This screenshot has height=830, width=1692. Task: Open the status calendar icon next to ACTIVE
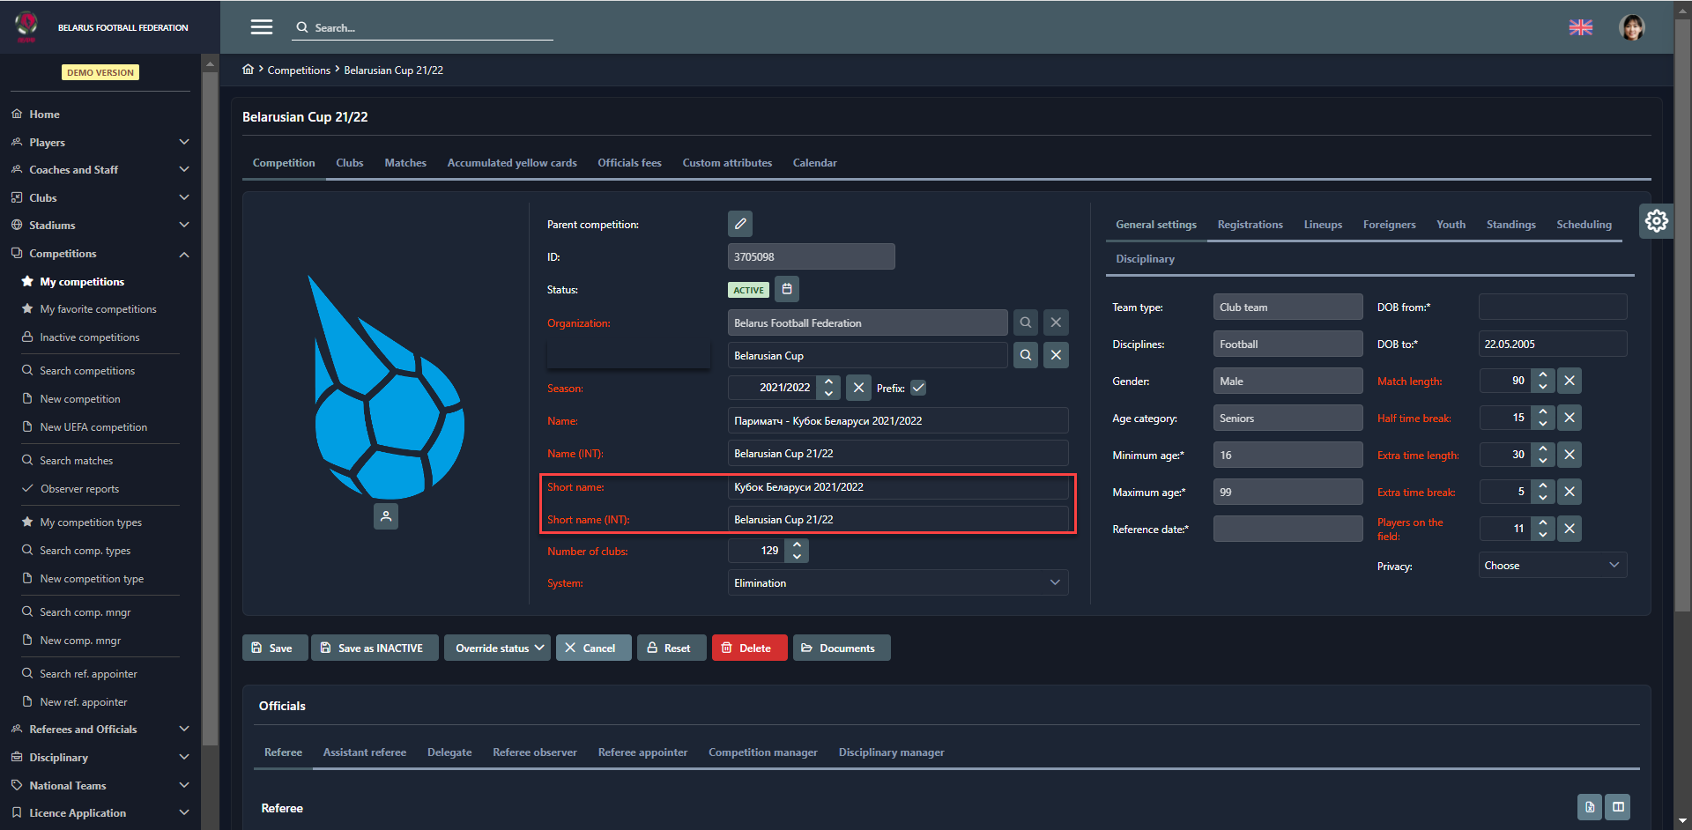coord(787,289)
